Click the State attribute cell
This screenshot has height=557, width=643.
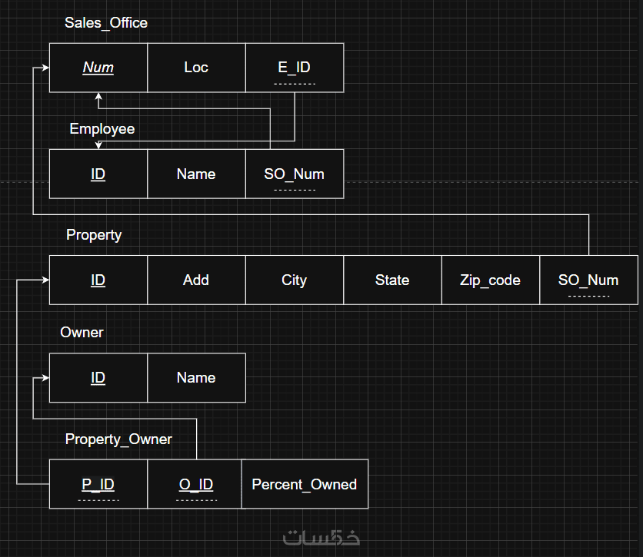click(392, 280)
